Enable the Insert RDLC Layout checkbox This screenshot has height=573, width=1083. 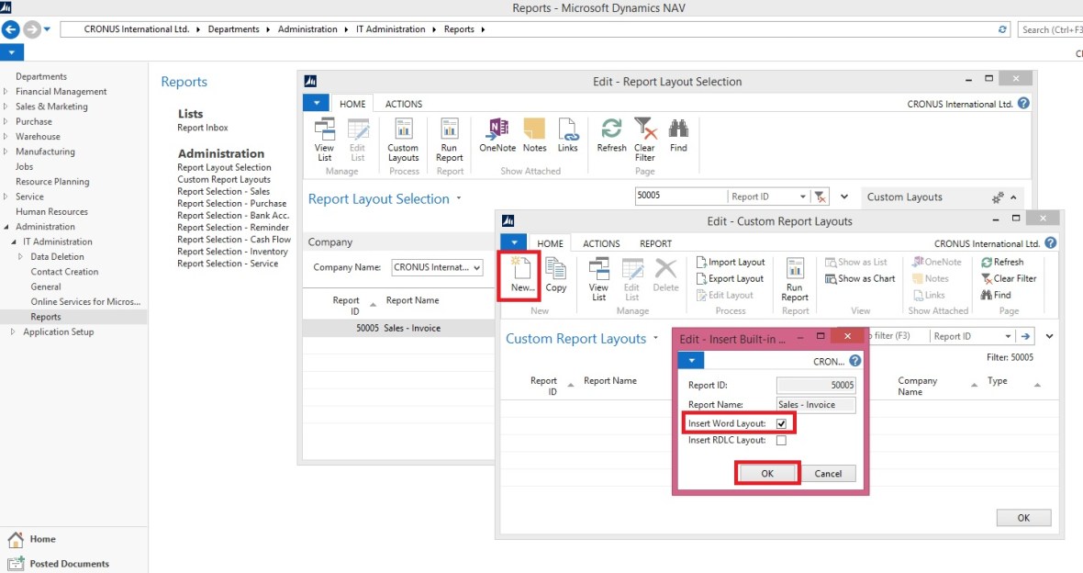781,441
